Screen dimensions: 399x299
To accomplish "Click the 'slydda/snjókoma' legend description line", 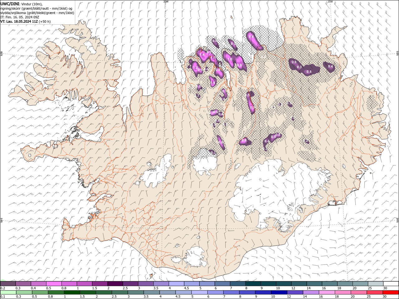I will (x=37, y=13).
